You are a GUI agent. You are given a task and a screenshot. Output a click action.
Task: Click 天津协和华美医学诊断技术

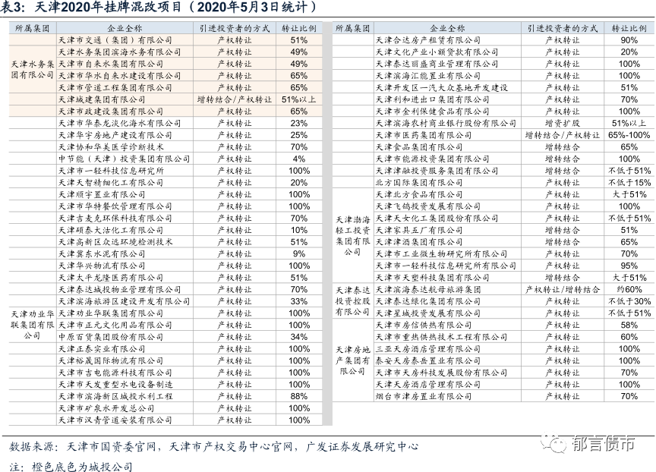(111, 147)
